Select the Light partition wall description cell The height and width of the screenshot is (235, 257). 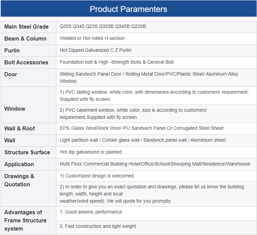point(143,140)
